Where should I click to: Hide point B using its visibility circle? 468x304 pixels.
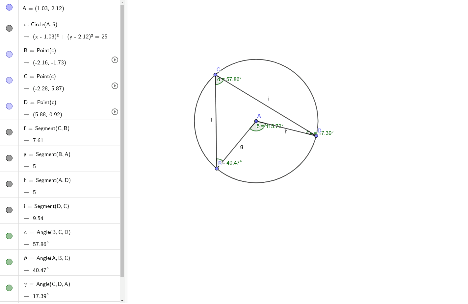coord(9,54)
